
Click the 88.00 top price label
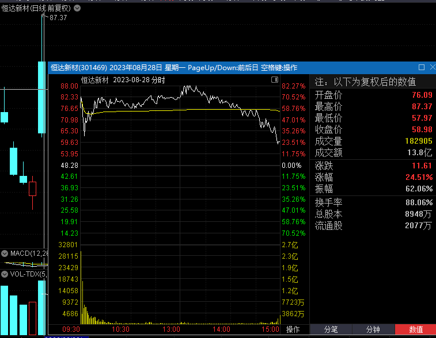[x=69, y=86]
